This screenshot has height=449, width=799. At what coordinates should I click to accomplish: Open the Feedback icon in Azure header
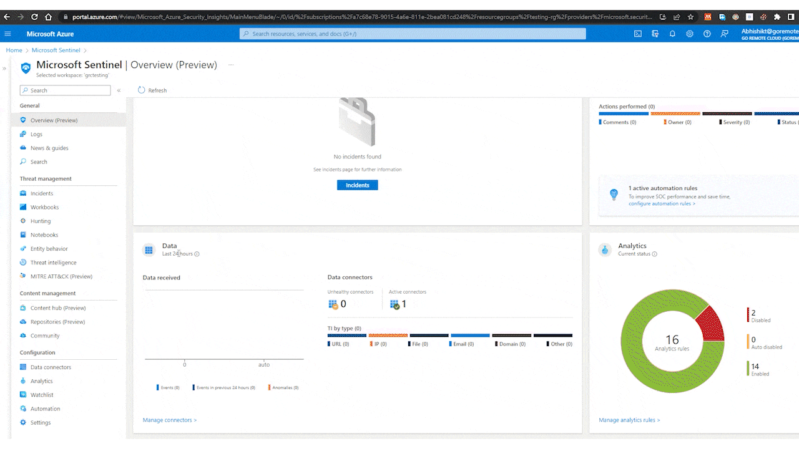pos(725,34)
